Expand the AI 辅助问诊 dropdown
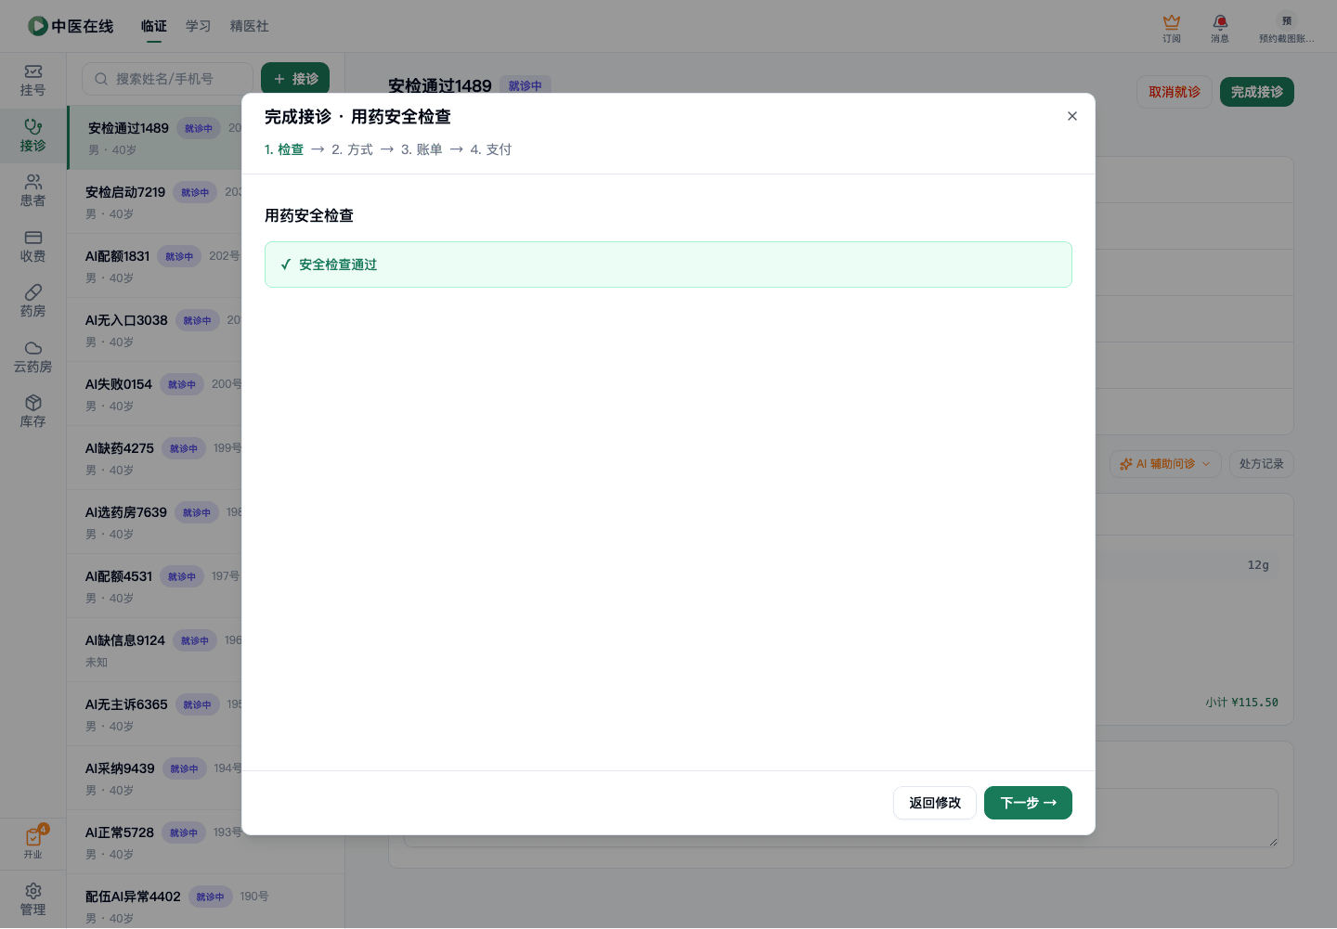Viewport: 1337px width, 929px height. (1165, 464)
